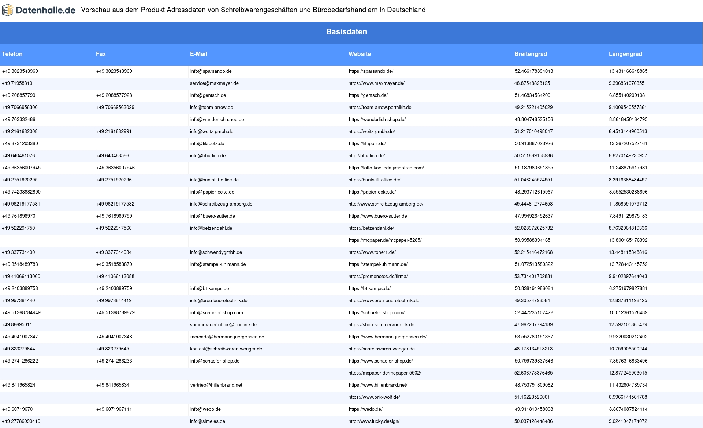Image resolution: width=703 pixels, height=428 pixels.
Task: Click website https://lotto-koelleda.jimdofree.com/
Action: pos(386,168)
